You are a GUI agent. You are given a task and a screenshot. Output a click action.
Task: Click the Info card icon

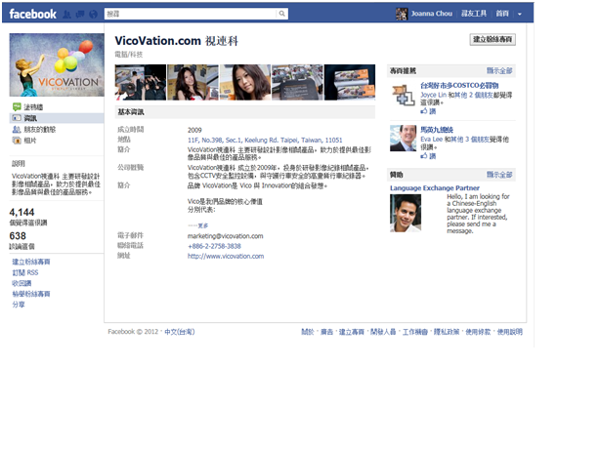click(17, 118)
